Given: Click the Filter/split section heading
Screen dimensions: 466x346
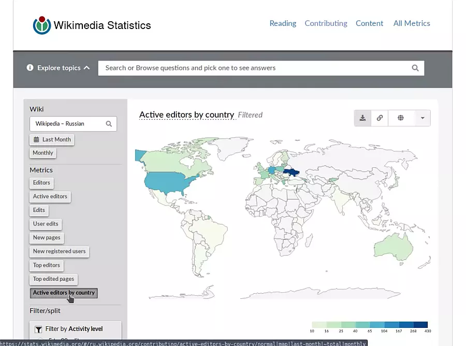Looking at the screenshot, I should point(45,311).
